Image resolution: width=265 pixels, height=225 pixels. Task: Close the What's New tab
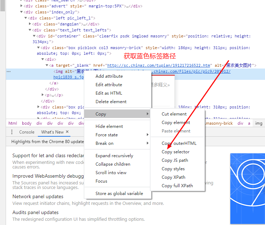pos(68,132)
